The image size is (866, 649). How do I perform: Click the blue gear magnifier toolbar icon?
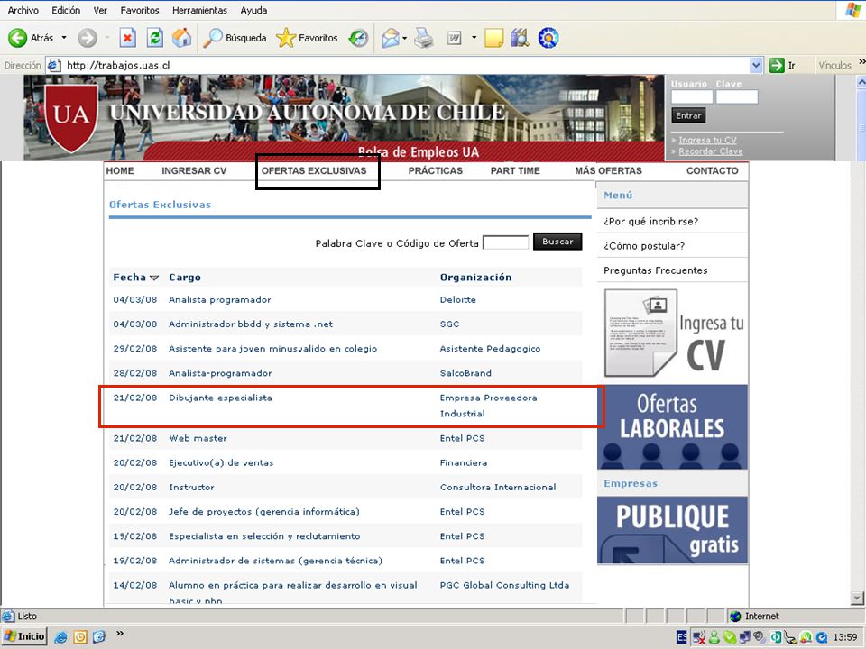coord(548,38)
